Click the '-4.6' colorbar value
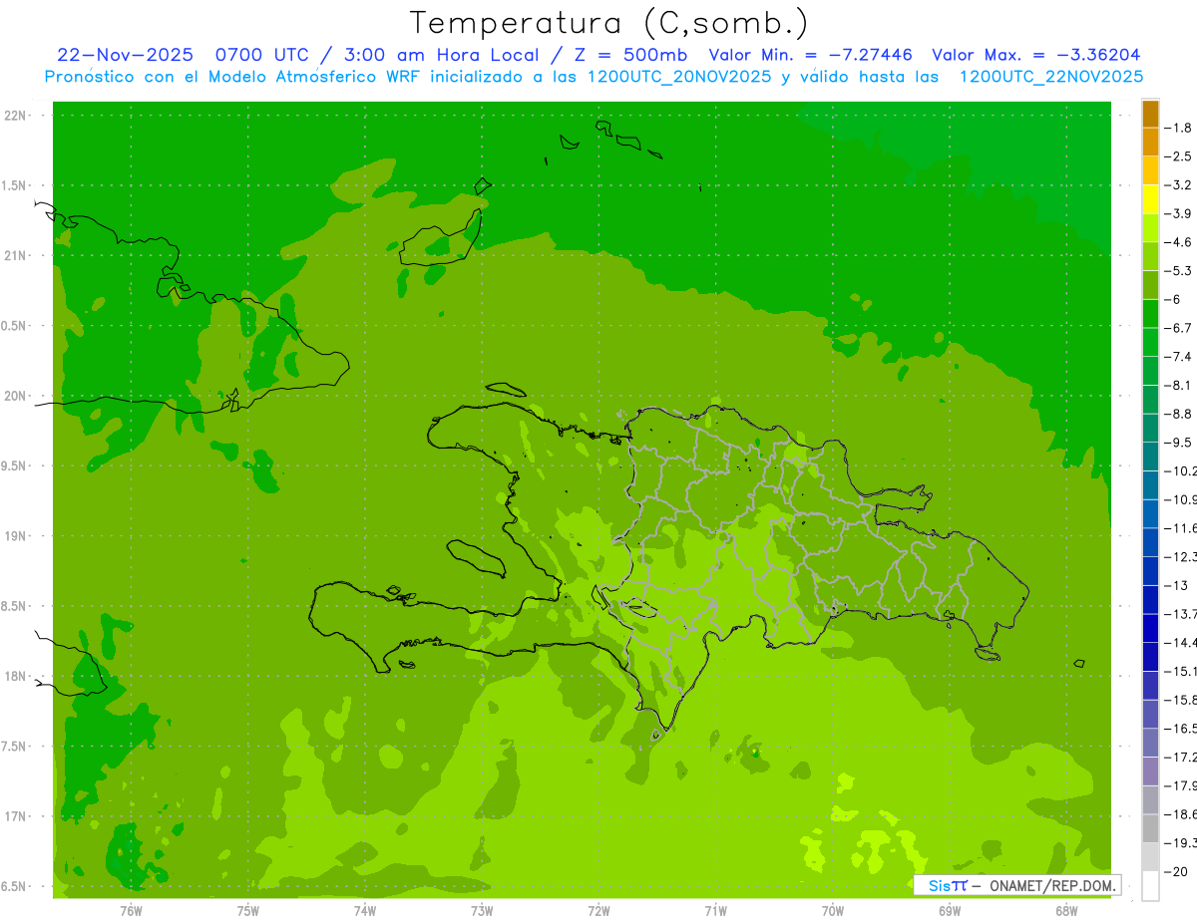Image resolution: width=1197 pixels, height=924 pixels. pos(1179,242)
